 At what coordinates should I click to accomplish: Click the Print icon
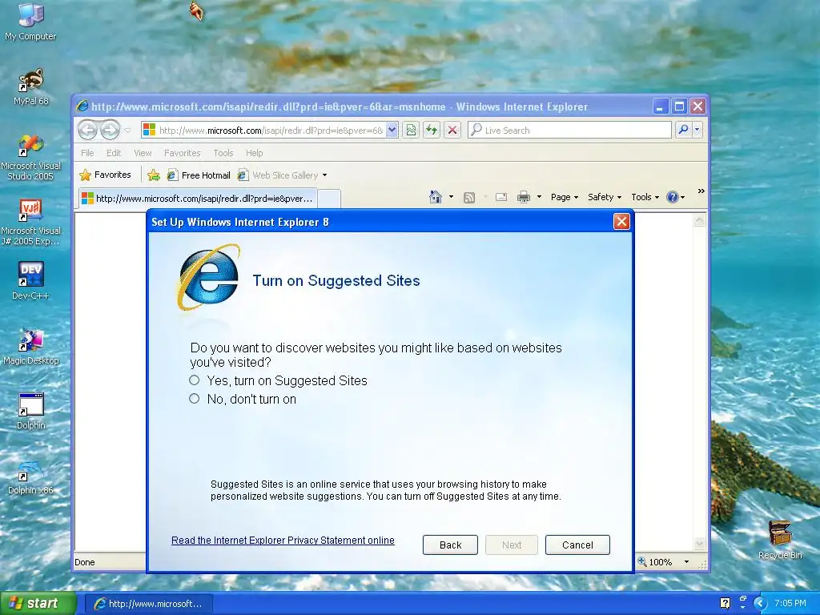524,197
